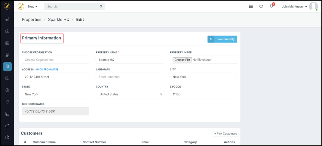Click the Customer Name column header
322x146 pixels.
pos(44,142)
